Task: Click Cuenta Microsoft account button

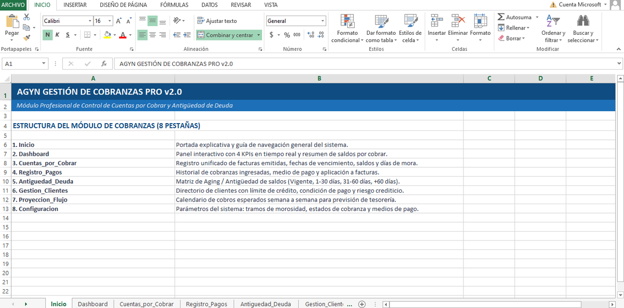Action: click(579, 5)
